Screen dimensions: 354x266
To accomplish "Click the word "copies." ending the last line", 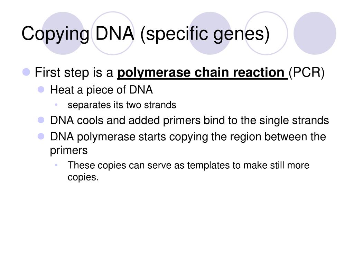I will click(83, 177).
